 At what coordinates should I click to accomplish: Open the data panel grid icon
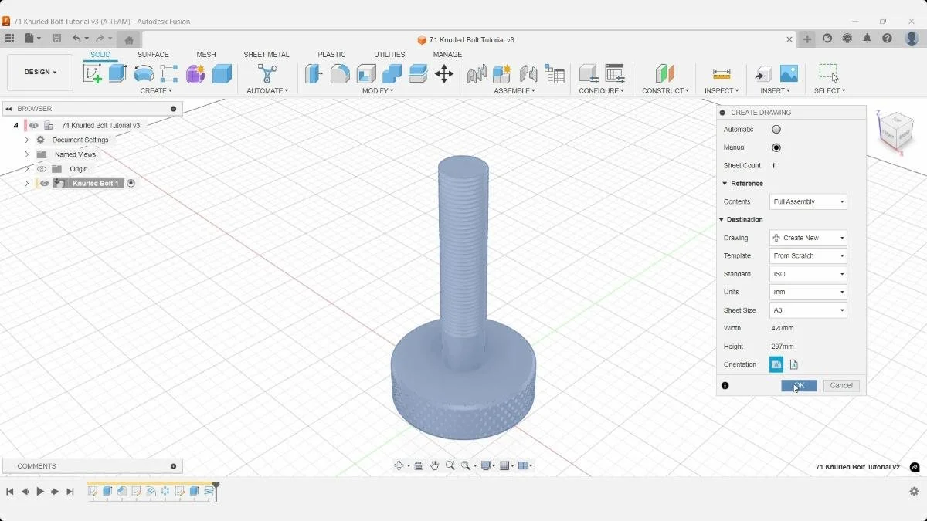[x=9, y=39]
